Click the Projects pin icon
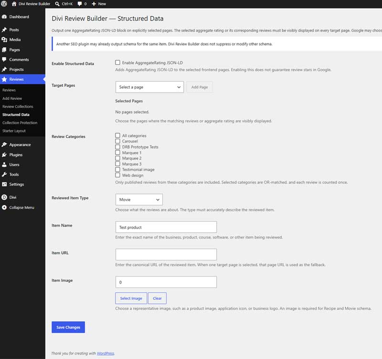382x359 pixels. (x=4, y=69)
